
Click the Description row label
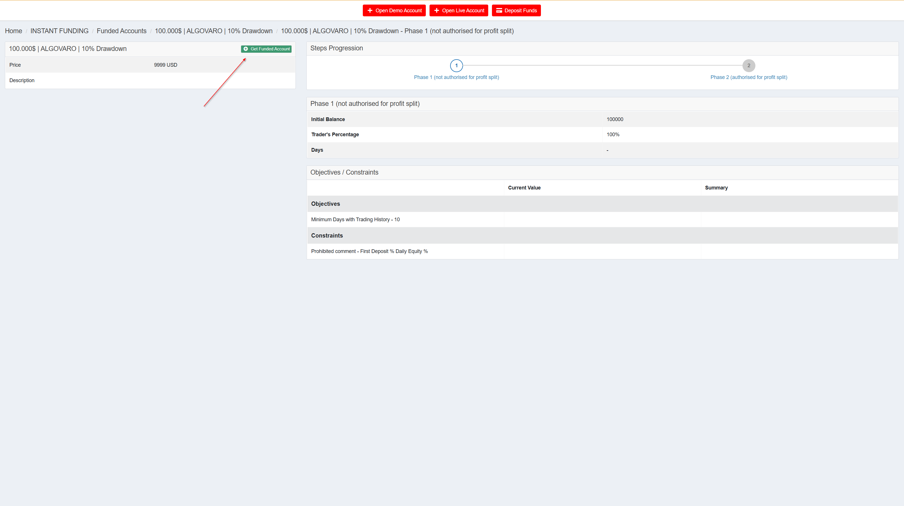click(22, 80)
